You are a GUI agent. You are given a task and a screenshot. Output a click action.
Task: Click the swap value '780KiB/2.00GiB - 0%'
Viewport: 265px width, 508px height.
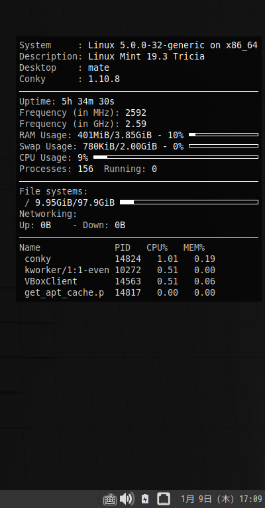[x=133, y=147]
